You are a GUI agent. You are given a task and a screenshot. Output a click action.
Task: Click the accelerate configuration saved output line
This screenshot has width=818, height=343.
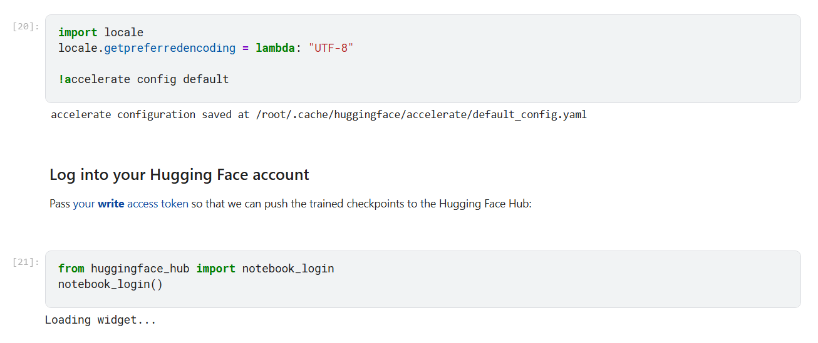251,115
